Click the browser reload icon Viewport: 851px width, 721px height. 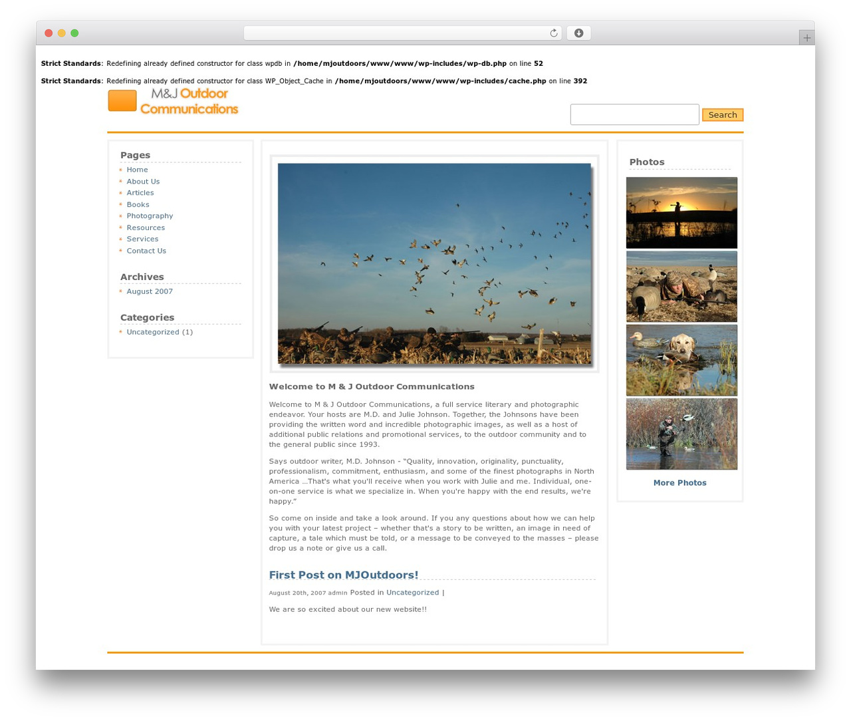pos(553,33)
